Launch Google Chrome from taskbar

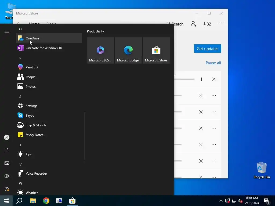pyautogui.click(x=46, y=201)
